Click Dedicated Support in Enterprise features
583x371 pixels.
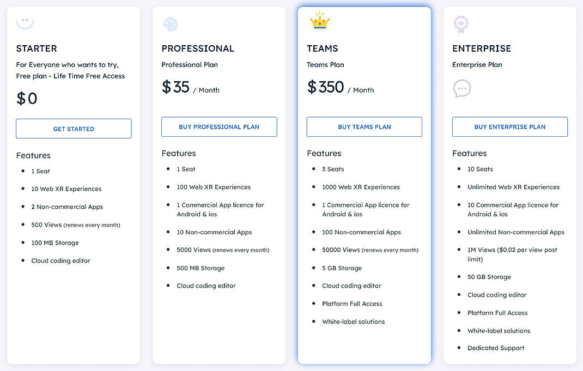tap(495, 348)
